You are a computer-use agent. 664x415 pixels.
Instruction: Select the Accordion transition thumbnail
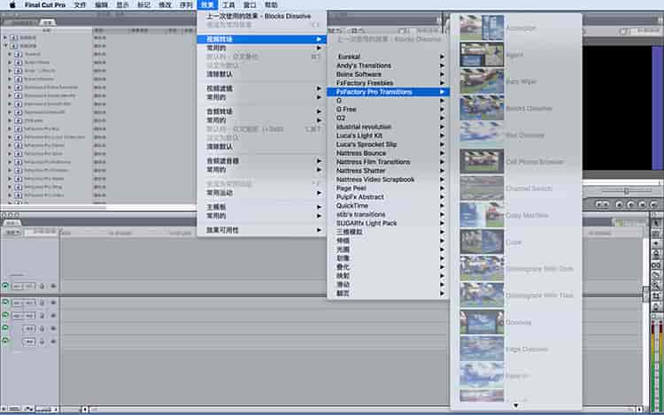pos(482,28)
